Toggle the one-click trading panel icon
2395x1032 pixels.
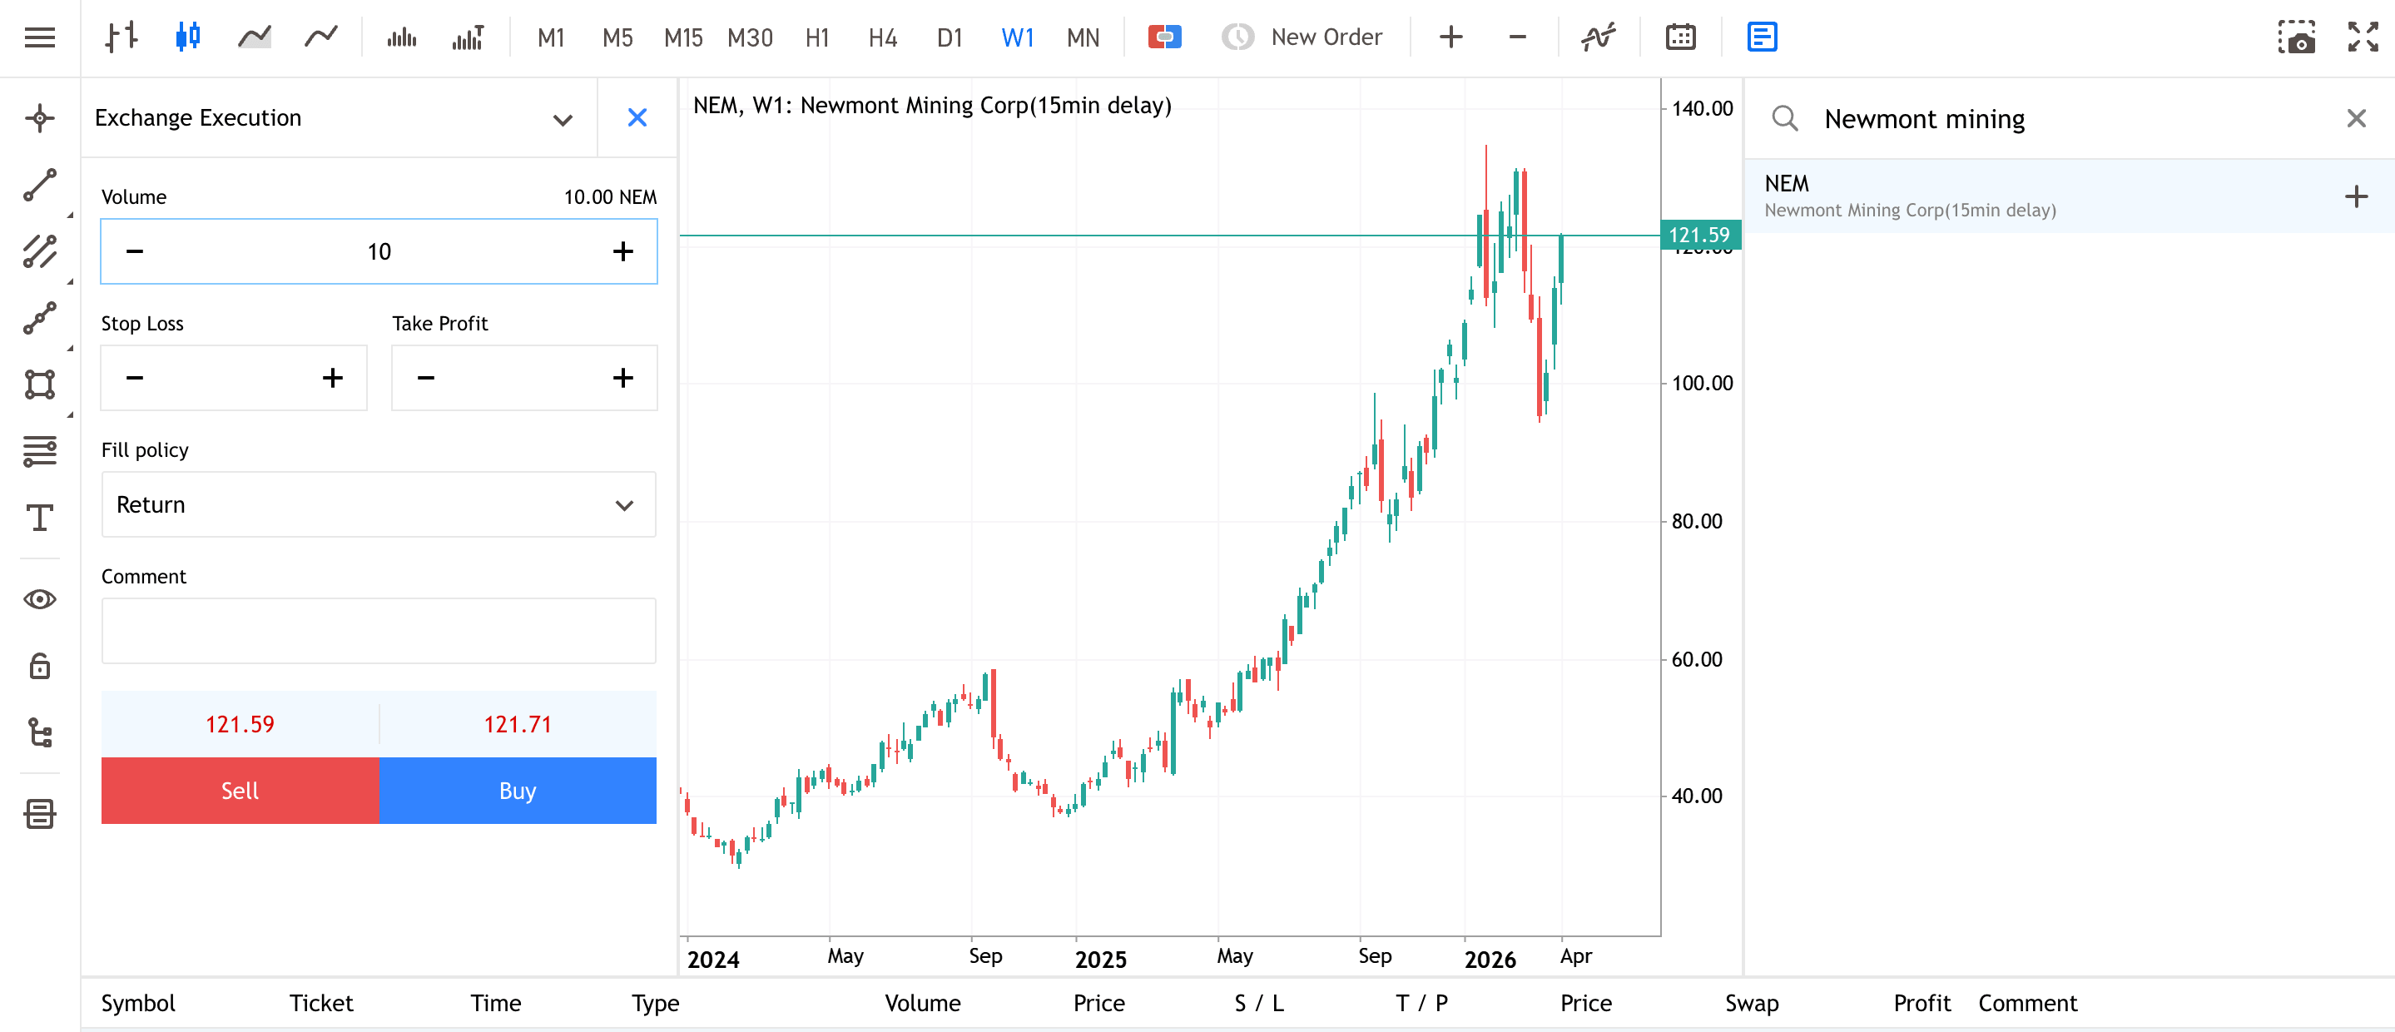tap(1164, 37)
